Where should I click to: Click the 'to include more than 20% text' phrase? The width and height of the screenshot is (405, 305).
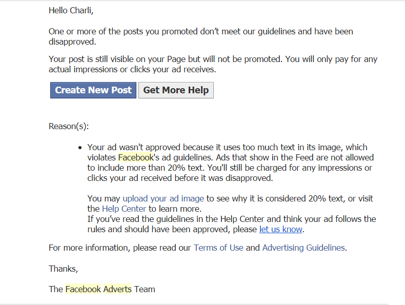tap(146, 168)
